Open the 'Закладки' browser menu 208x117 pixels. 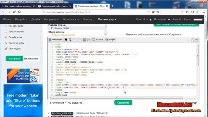pos(34,2)
